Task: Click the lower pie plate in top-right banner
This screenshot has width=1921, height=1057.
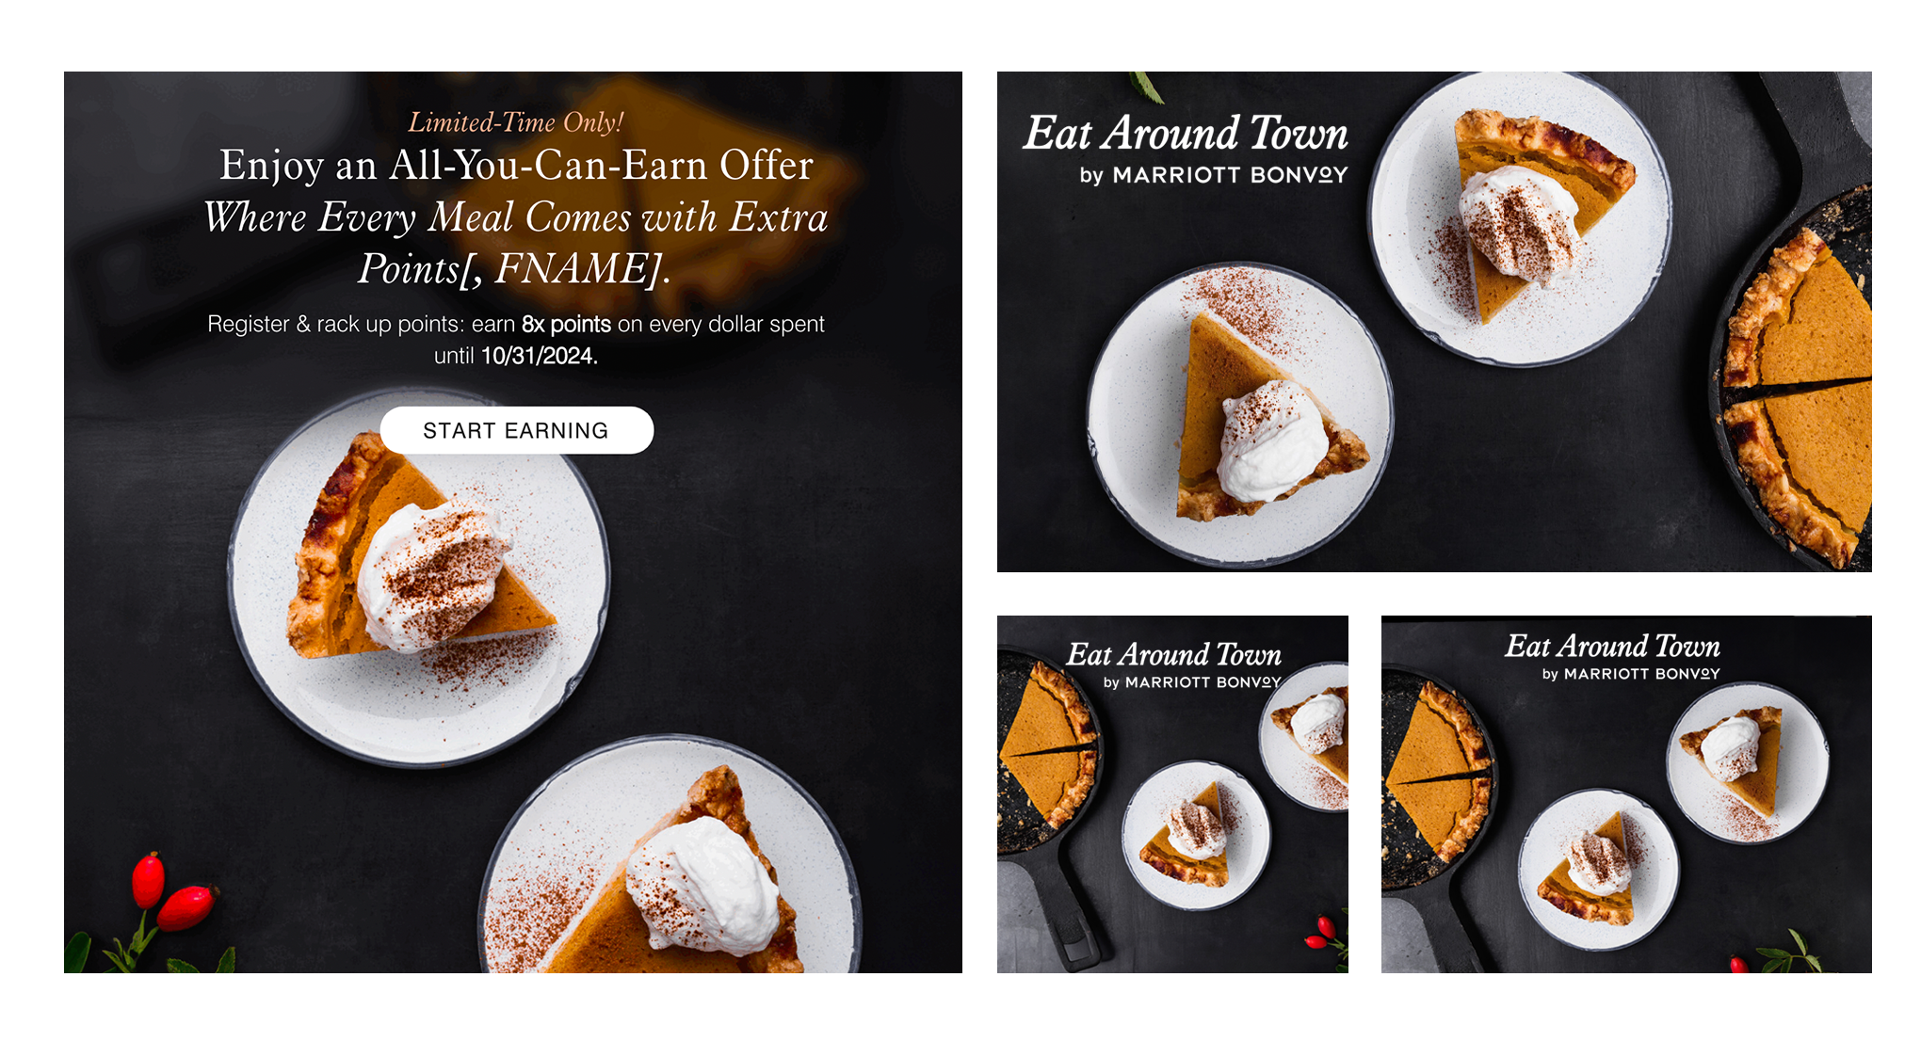Action: (1239, 414)
